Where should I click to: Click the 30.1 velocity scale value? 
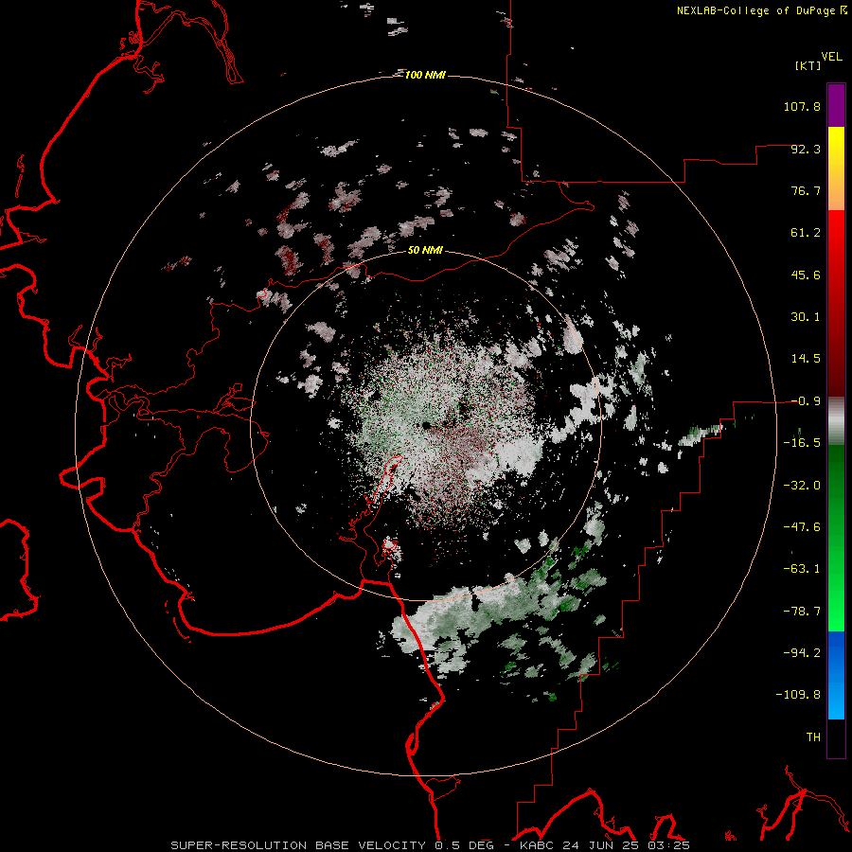806,317
